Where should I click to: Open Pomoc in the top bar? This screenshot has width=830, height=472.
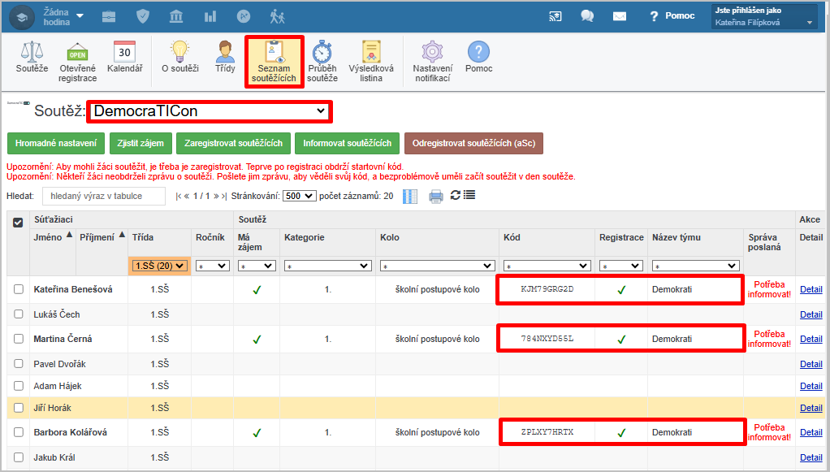[x=672, y=16]
